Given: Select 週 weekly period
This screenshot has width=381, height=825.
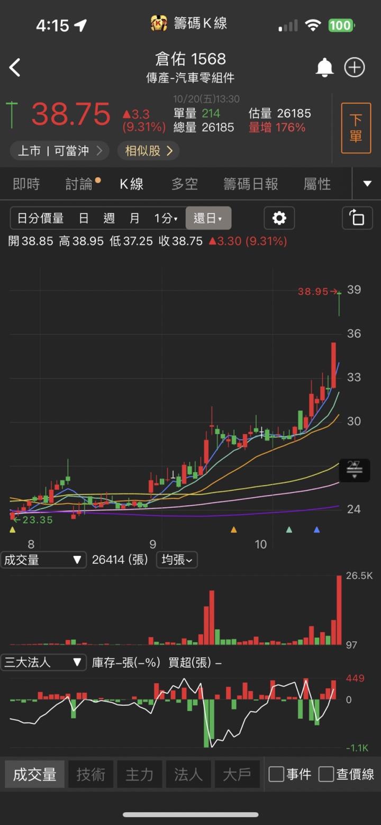Looking at the screenshot, I should pos(110,218).
